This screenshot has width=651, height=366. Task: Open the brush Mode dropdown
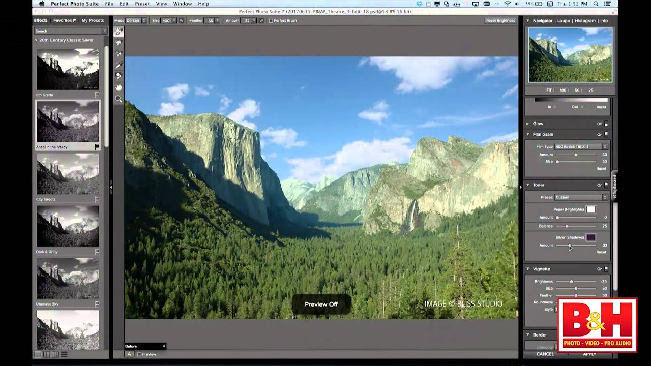tap(136, 21)
